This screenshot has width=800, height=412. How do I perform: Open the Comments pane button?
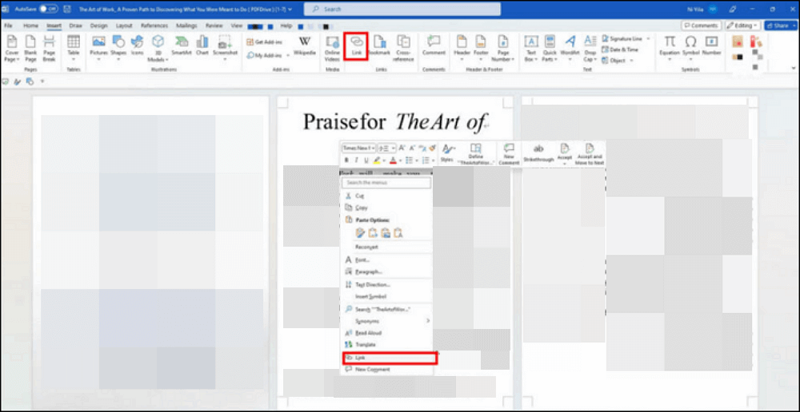coord(702,26)
